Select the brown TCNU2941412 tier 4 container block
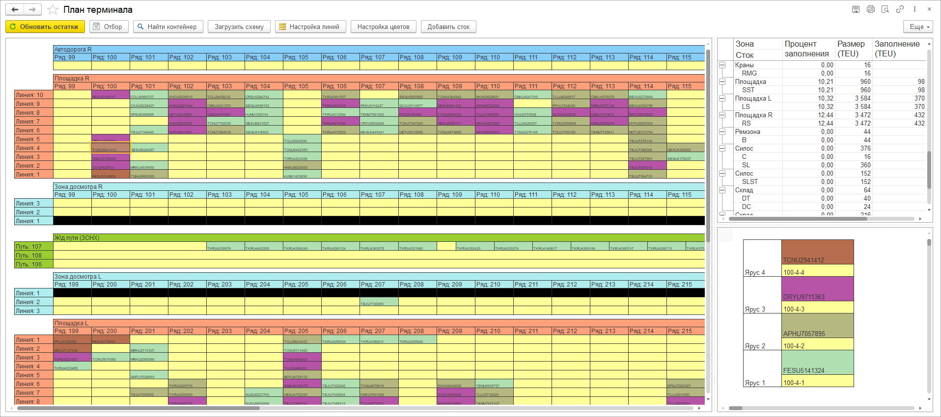The height and width of the screenshot is (417, 941). point(817,252)
